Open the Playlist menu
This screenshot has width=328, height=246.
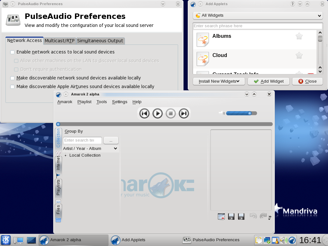(x=84, y=102)
